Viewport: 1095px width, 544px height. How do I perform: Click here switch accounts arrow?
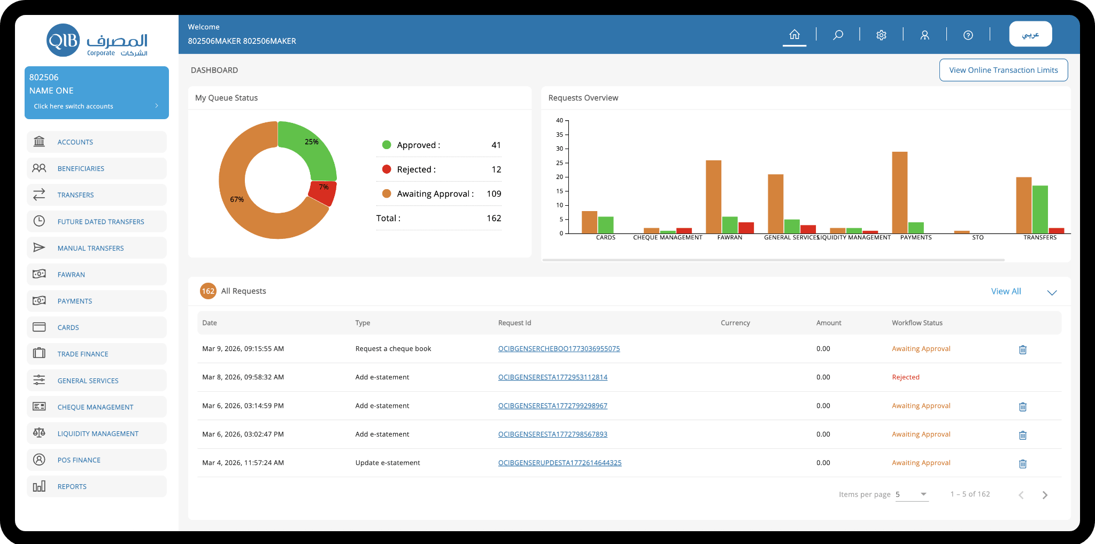[x=157, y=106]
